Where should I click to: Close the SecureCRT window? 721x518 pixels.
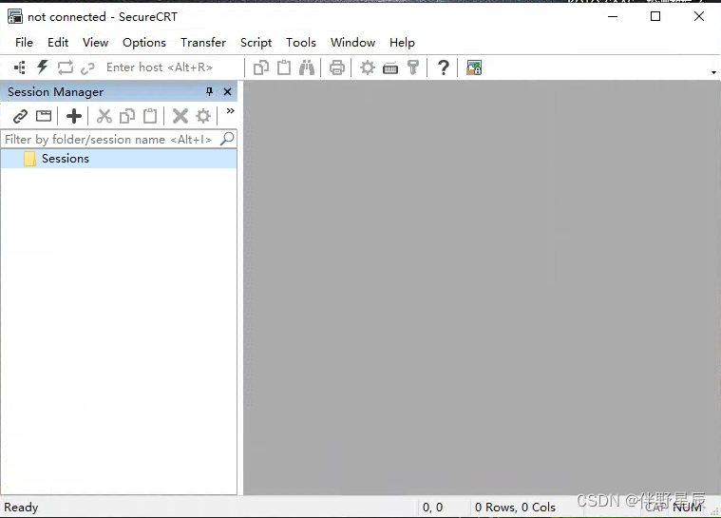coord(699,16)
